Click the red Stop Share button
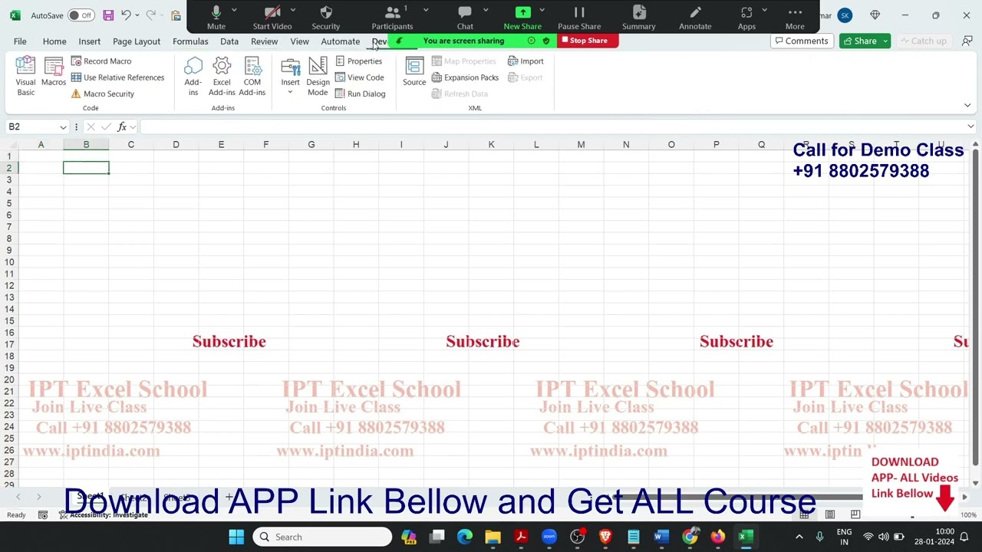 tap(588, 41)
